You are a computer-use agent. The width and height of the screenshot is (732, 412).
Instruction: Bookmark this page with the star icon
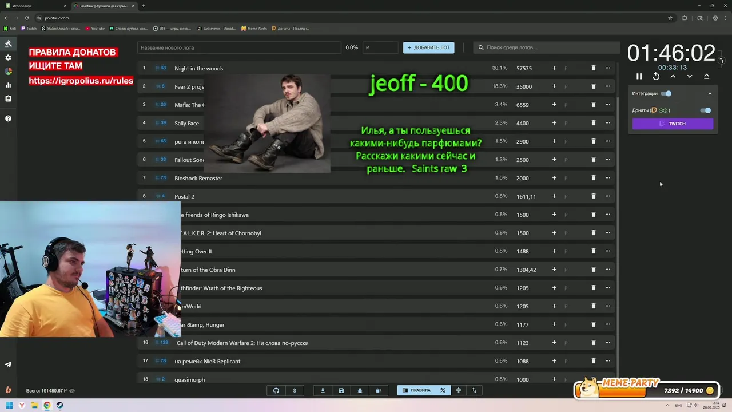point(670,18)
